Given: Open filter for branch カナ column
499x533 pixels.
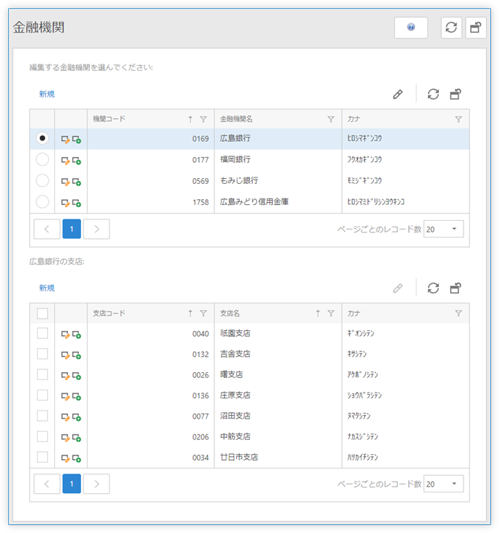Looking at the screenshot, I should click(x=458, y=314).
